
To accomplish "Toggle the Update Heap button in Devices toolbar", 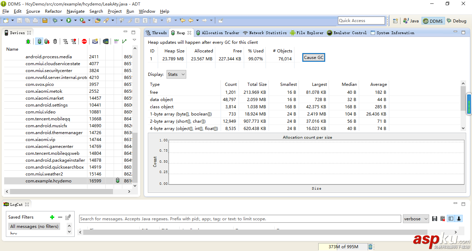I will tap(39, 41).
